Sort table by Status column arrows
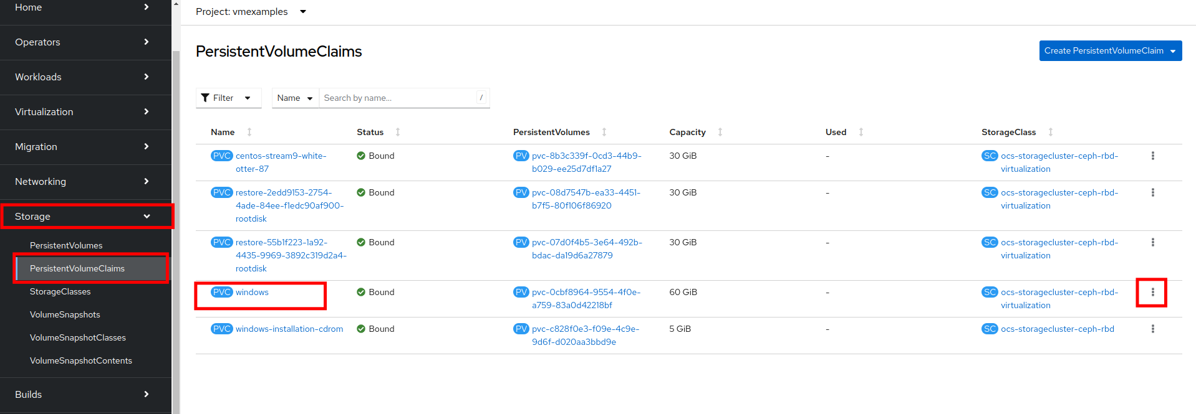 (398, 132)
